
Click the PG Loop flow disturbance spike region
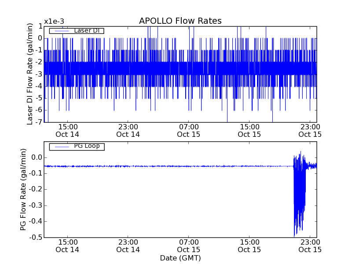pos(300,194)
